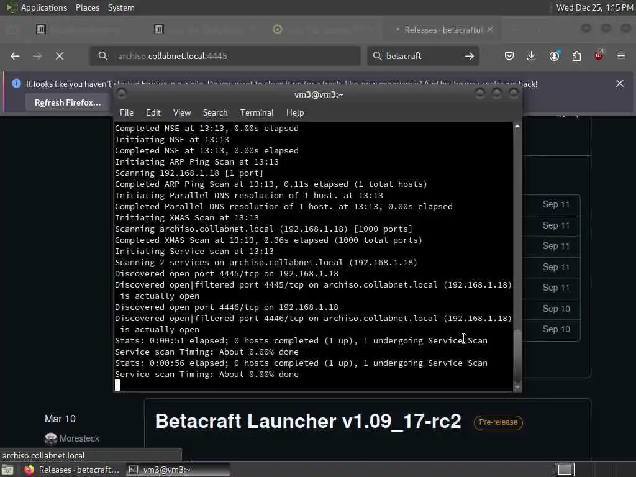Switch to vm3@vm3 terminal taskbar entry

coord(178,470)
